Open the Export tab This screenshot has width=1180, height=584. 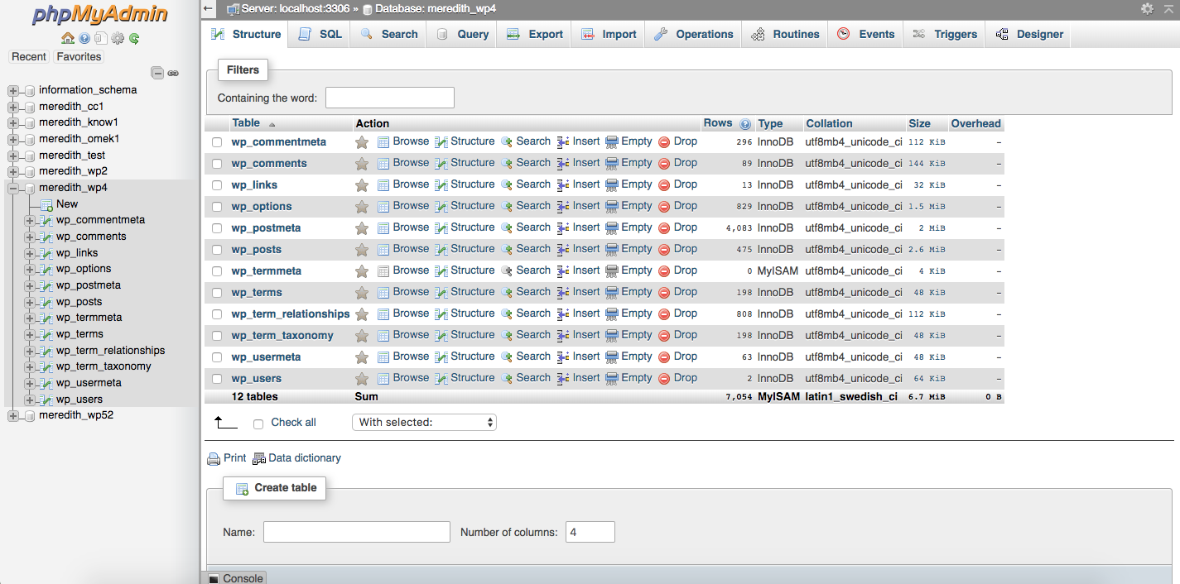(535, 35)
